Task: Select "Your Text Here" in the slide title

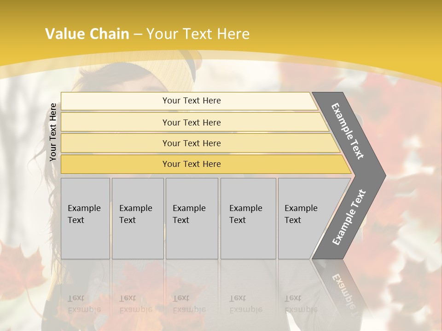Action: click(x=198, y=34)
